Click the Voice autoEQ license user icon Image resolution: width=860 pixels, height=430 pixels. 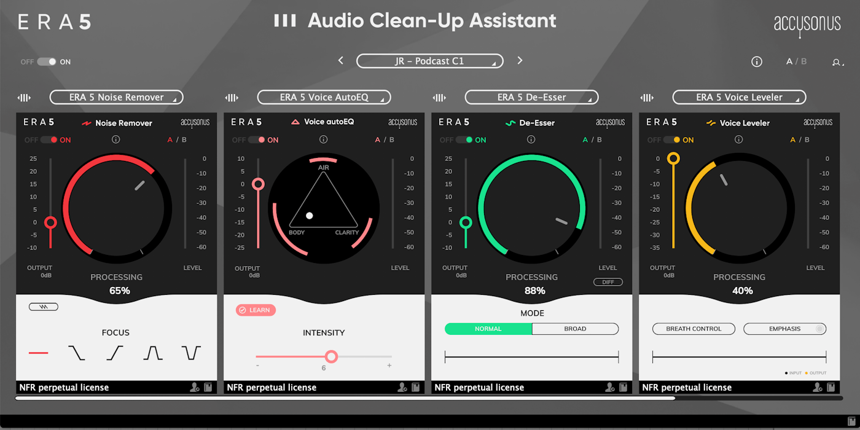[x=402, y=387]
